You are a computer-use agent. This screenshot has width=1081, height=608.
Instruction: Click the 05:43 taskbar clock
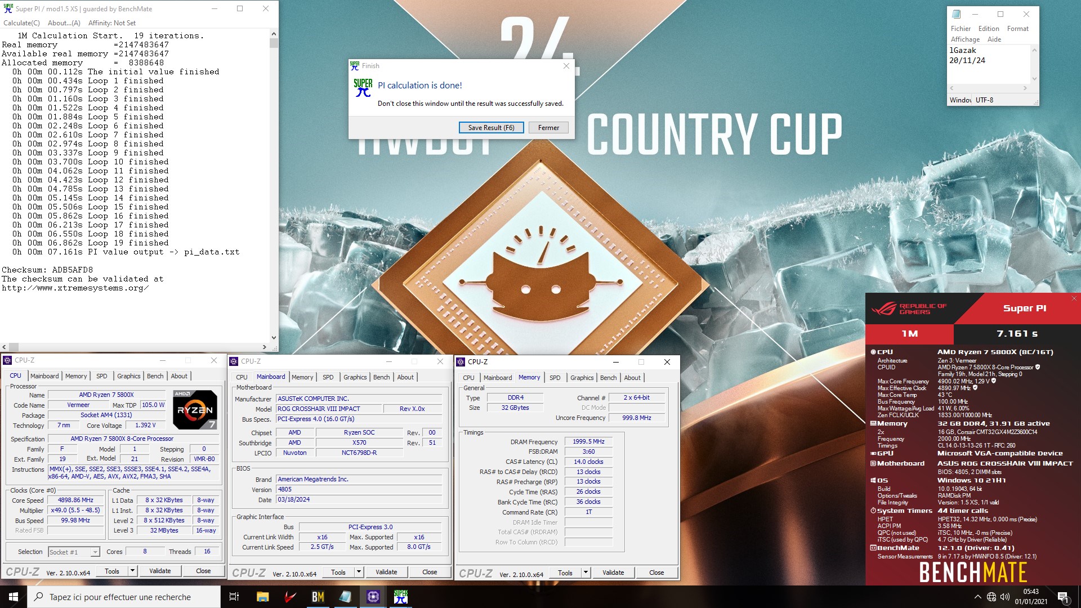pos(1031,592)
